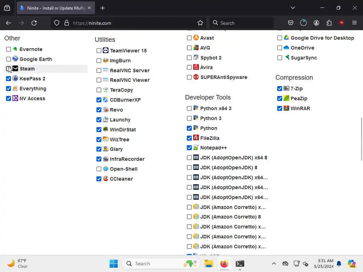Viewport: 363px width, 272px height.
Task: Click the Google Earth globe icon
Action: click(x=15, y=59)
